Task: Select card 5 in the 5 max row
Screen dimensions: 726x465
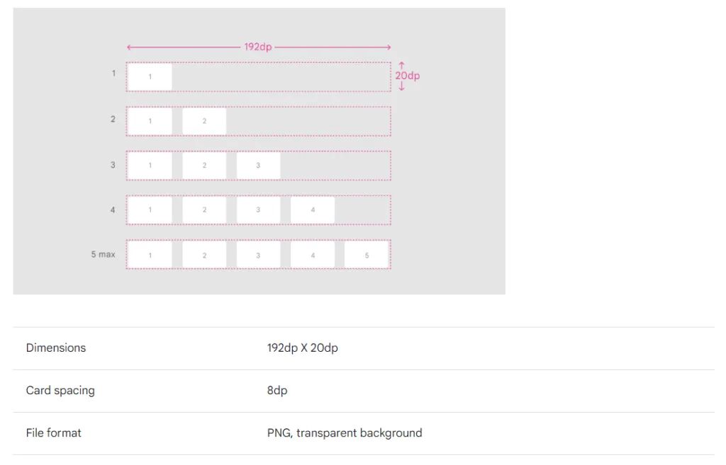Action: 367,255
